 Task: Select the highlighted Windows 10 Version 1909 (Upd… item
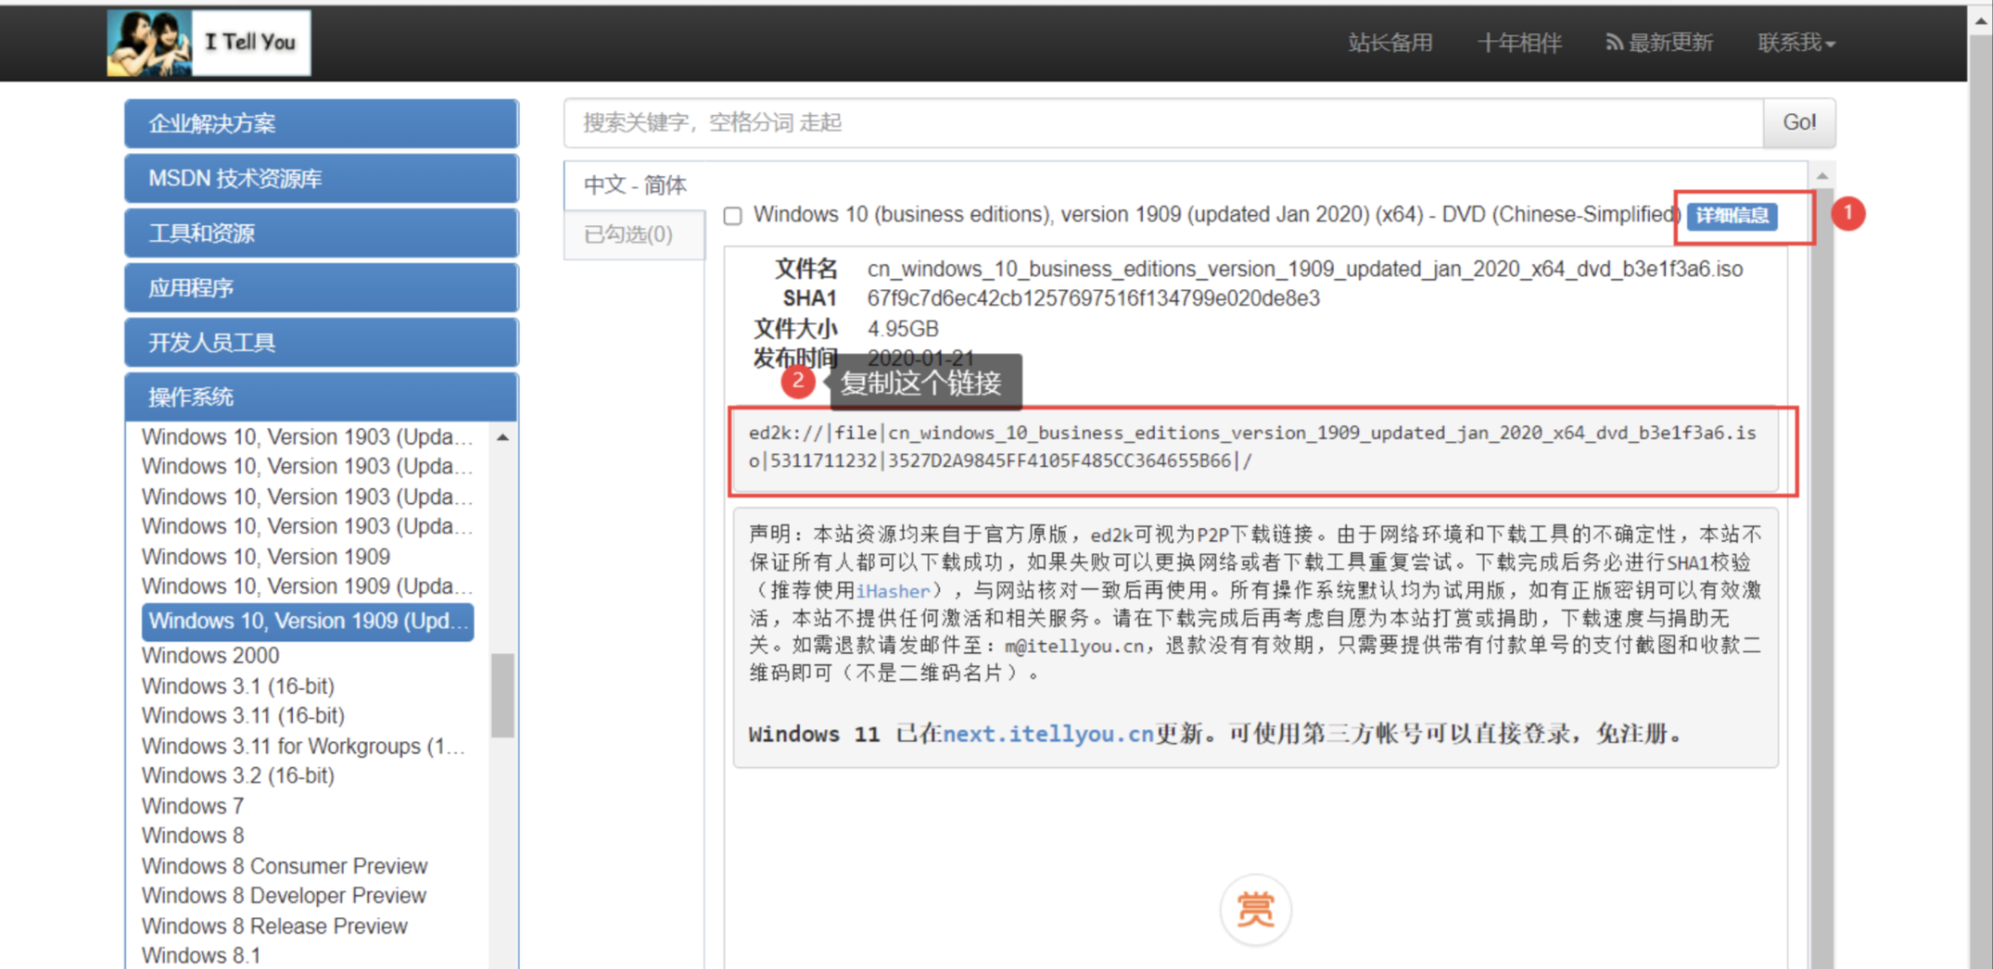click(308, 621)
